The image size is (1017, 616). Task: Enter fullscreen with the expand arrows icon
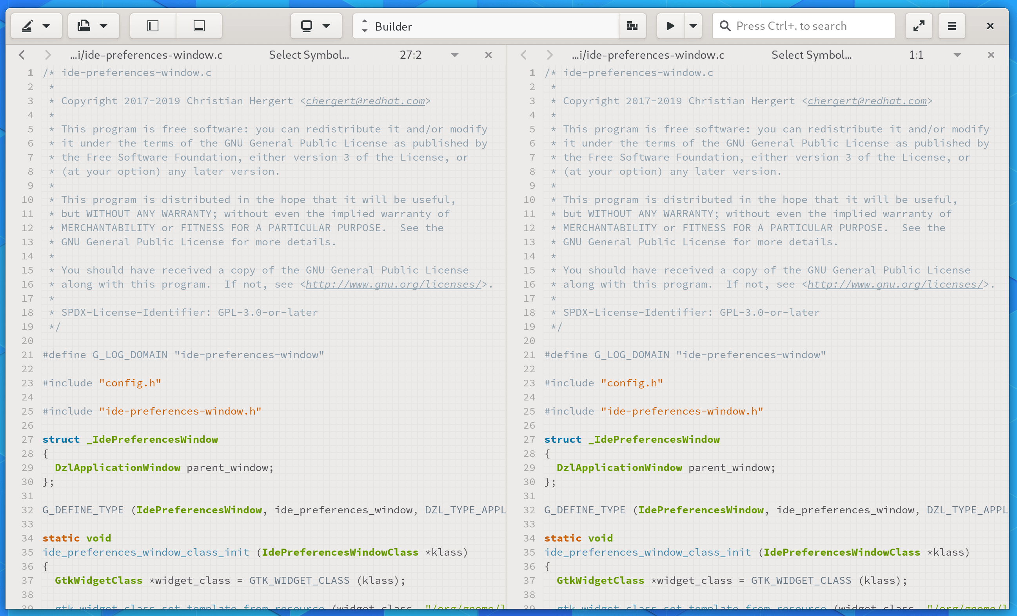919,25
